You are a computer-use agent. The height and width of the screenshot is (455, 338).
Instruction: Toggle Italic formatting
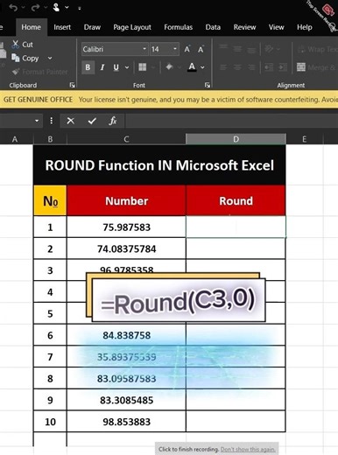click(x=102, y=67)
